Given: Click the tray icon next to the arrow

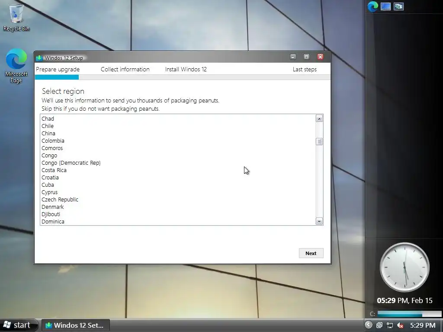Looking at the screenshot, I should (379, 325).
